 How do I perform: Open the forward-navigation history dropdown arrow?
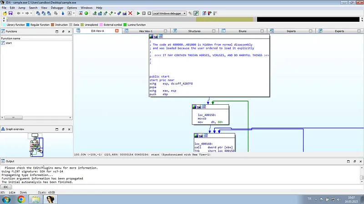pyautogui.click(x=31, y=14)
